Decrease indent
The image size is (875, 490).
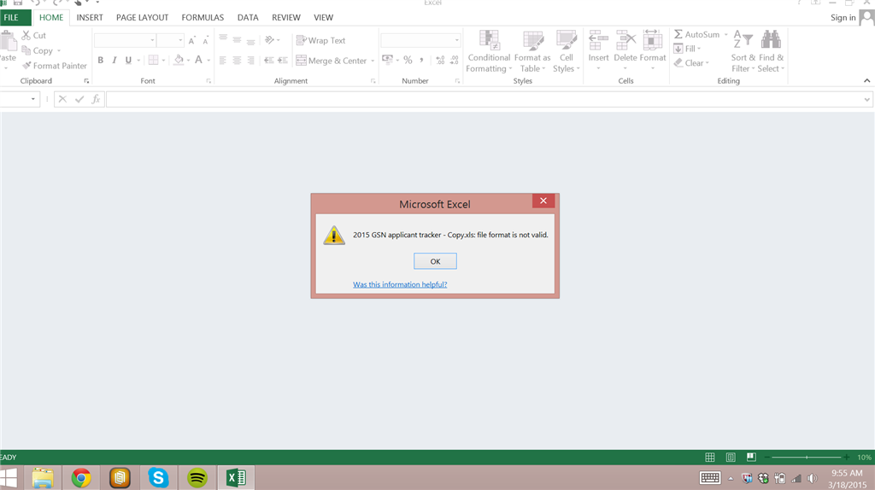point(269,61)
